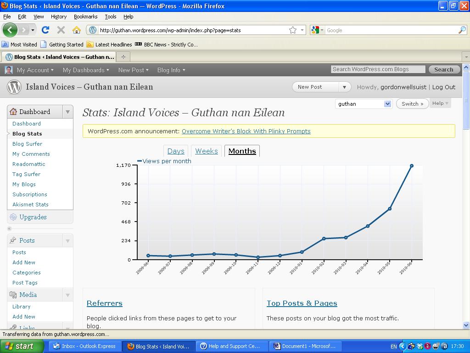Click the WordPress logo beside blog title
Viewport: 470px width, 353px height.
coord(14,87)
